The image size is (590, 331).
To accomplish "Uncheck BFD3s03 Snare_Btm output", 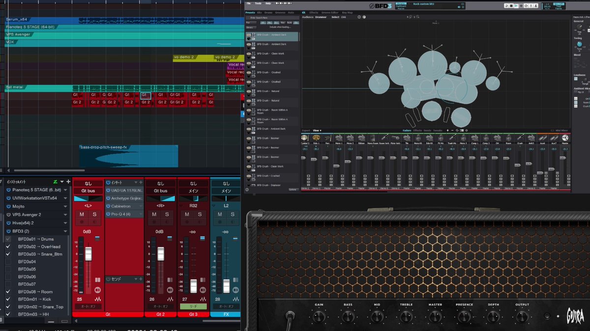I will click(8, 254).
